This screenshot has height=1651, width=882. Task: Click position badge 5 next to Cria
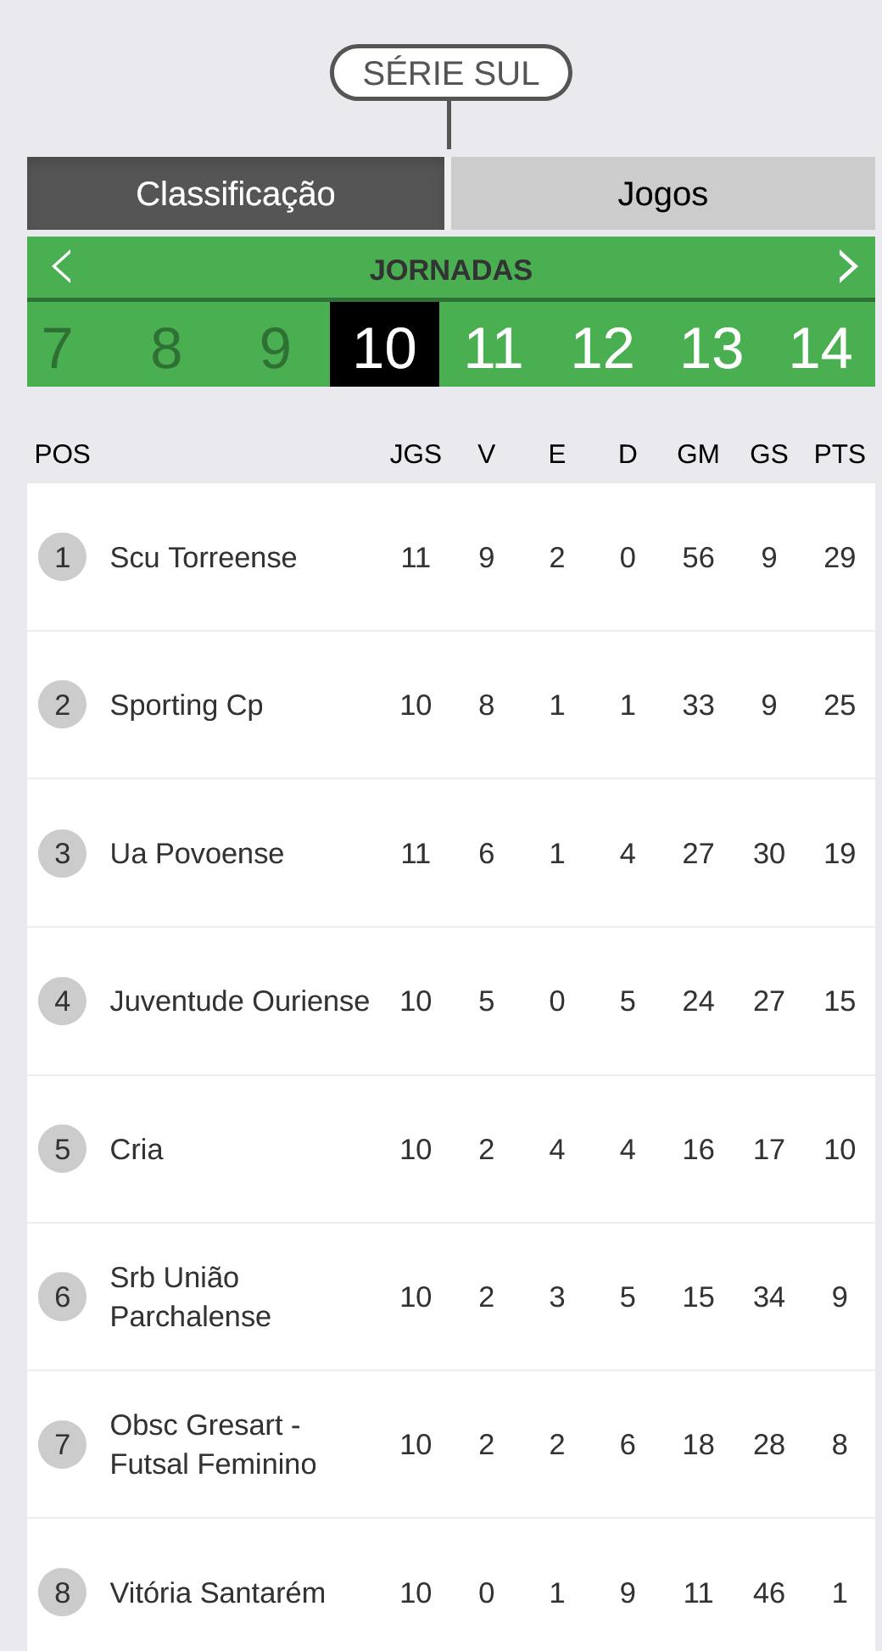point(62,1149)
